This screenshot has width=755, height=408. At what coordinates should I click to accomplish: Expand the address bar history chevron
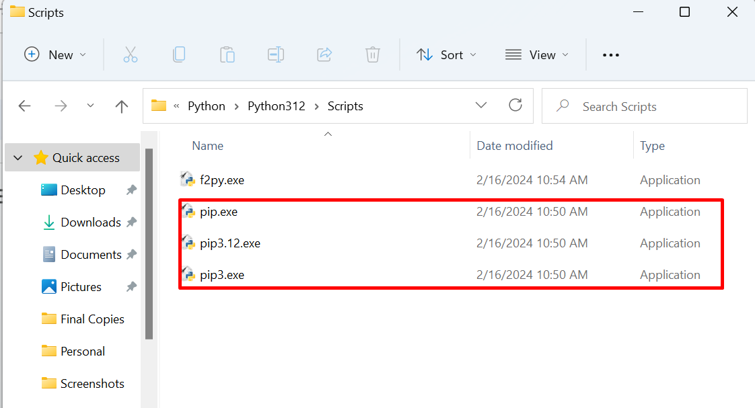coord(481,106)
